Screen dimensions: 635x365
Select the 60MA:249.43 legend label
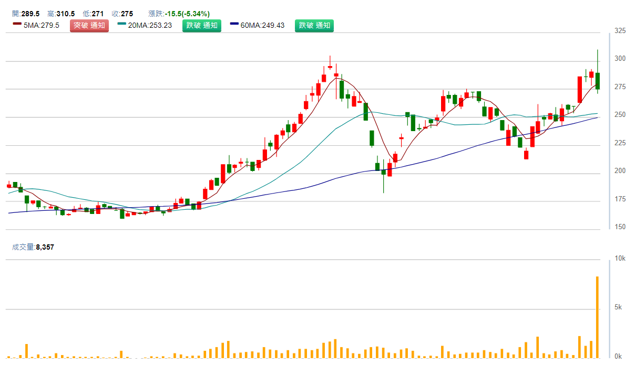(x=262, y=26)
